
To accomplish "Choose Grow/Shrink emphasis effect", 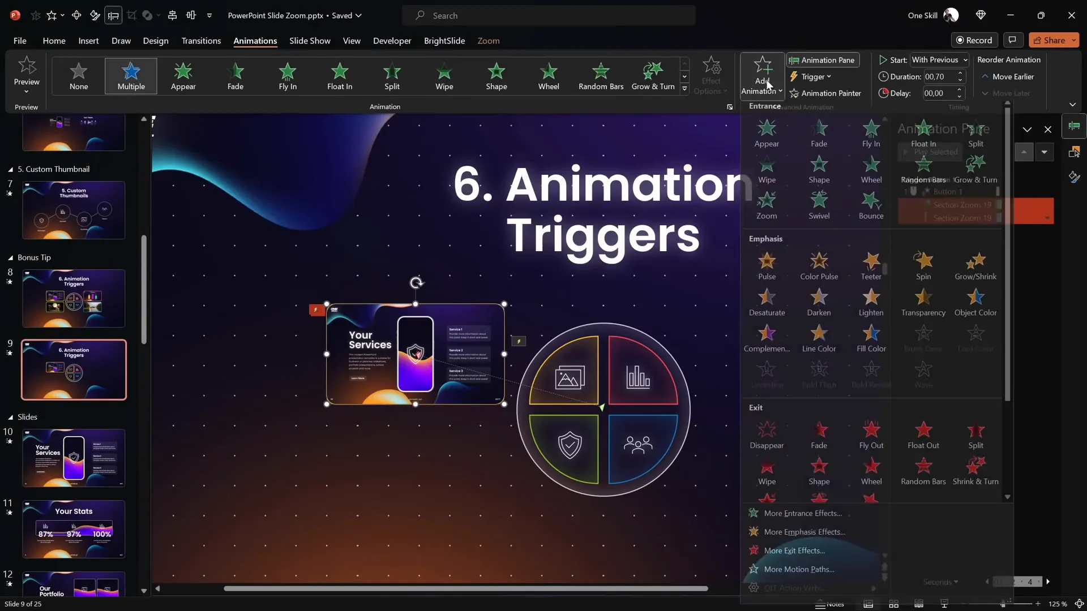I will (975, 266).
